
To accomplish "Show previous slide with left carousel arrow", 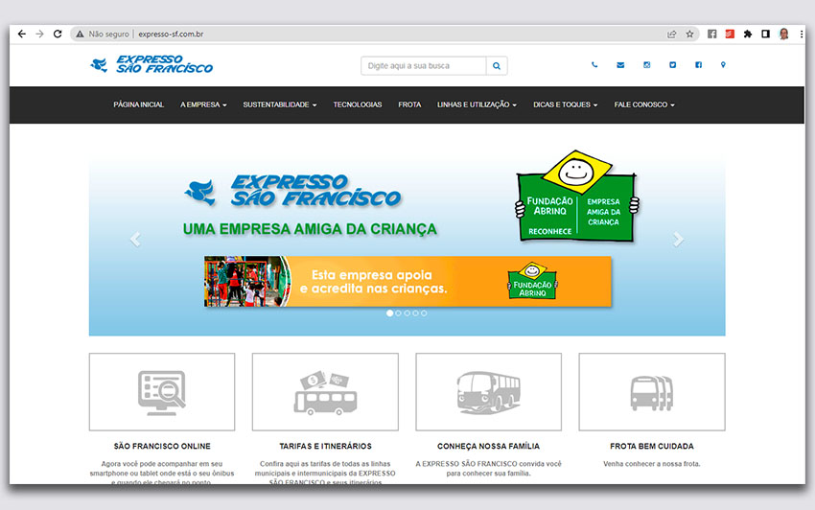I will (135, 239).
